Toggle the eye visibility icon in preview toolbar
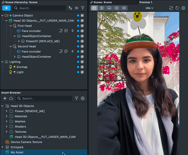 coord(124,8)
